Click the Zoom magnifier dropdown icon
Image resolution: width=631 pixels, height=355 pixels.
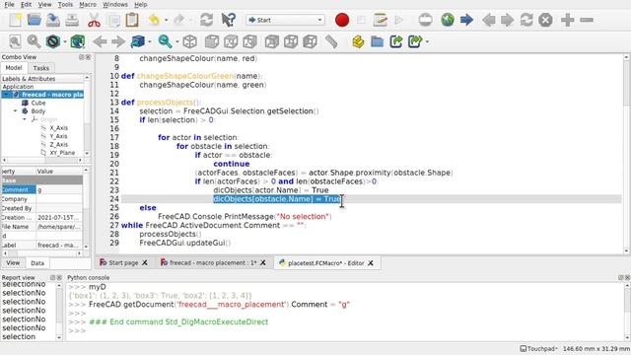point(165,41)
